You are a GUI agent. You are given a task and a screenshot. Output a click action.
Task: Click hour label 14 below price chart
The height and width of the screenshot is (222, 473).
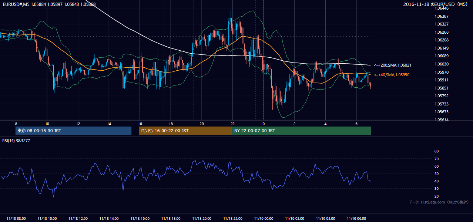109,124
